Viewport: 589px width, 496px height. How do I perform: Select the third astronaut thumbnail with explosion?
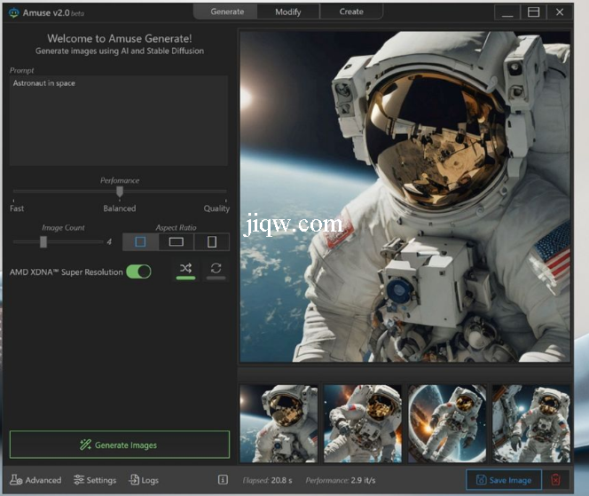coord(446,423)
